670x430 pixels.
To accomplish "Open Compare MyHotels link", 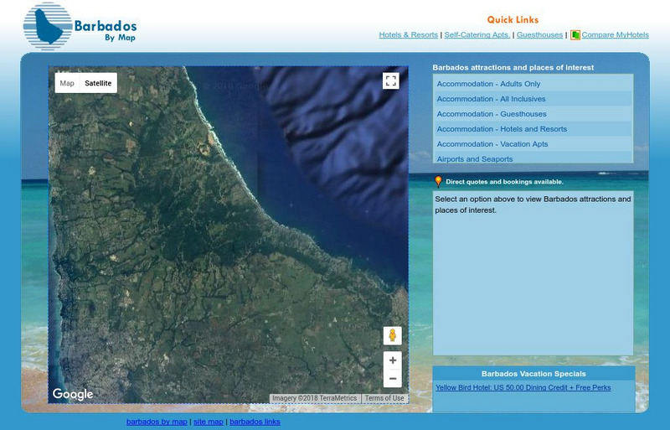I will 615,35.
